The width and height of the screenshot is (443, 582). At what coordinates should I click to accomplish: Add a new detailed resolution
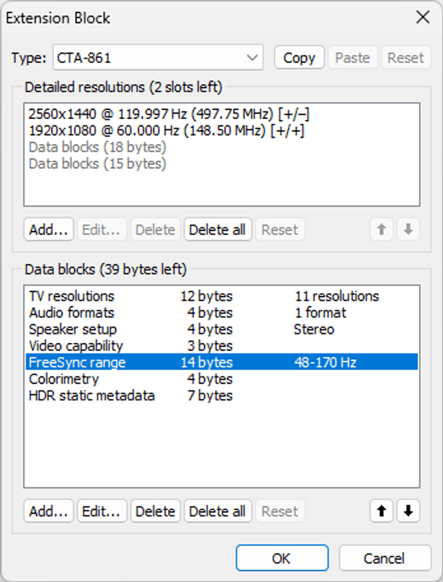48,229
